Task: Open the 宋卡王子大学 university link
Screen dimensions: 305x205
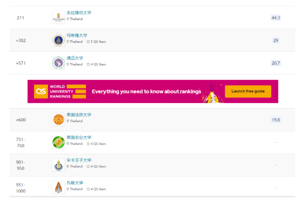Action: 79,160
